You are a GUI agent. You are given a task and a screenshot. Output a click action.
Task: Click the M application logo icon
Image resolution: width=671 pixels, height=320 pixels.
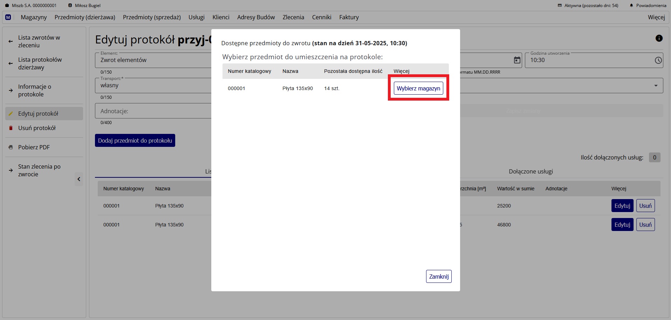8,17
